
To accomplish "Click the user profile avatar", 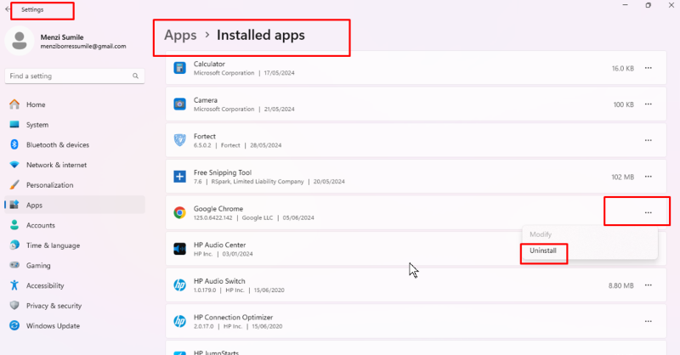I will [x=19, y=41].
